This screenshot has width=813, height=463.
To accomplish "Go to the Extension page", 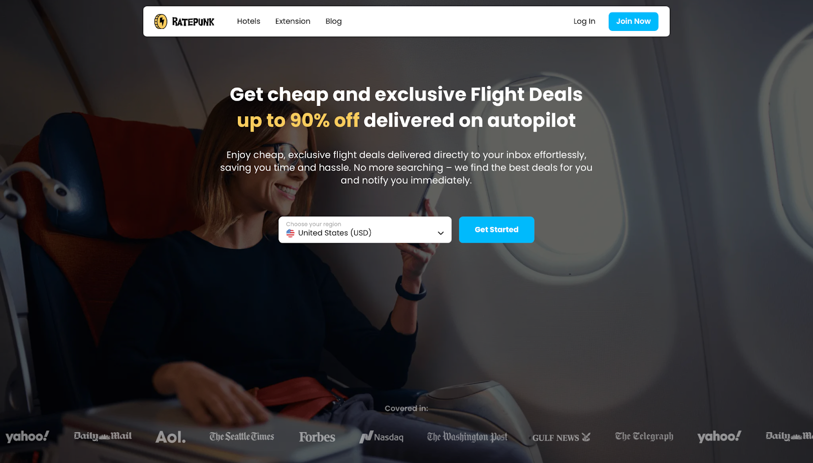I will point(293,21).
